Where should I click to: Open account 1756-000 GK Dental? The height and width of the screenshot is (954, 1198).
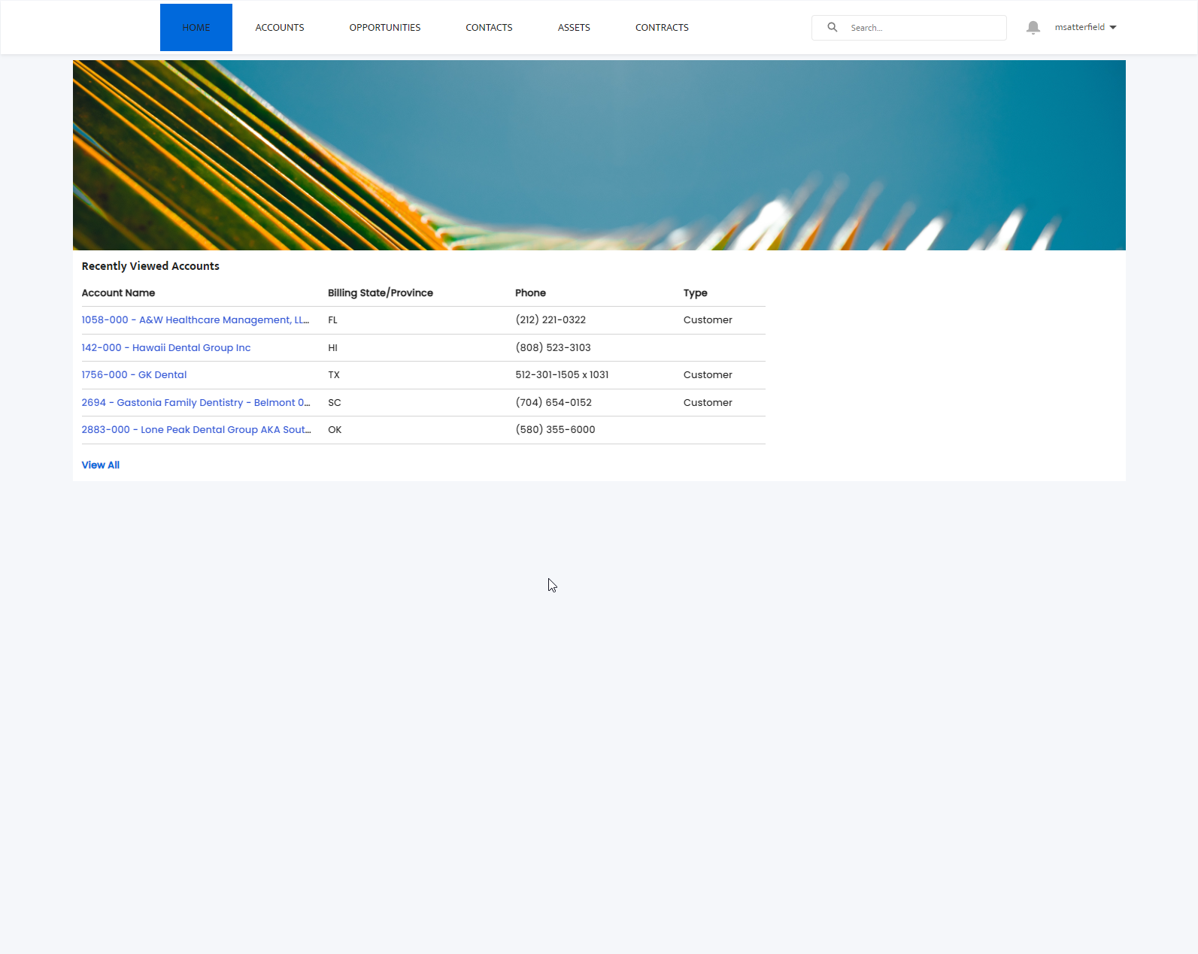[134, 375]
